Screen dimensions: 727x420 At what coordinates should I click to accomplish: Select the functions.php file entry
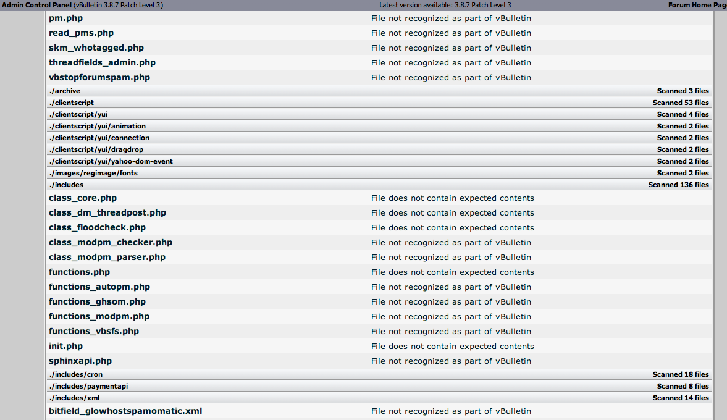(79, 272)
